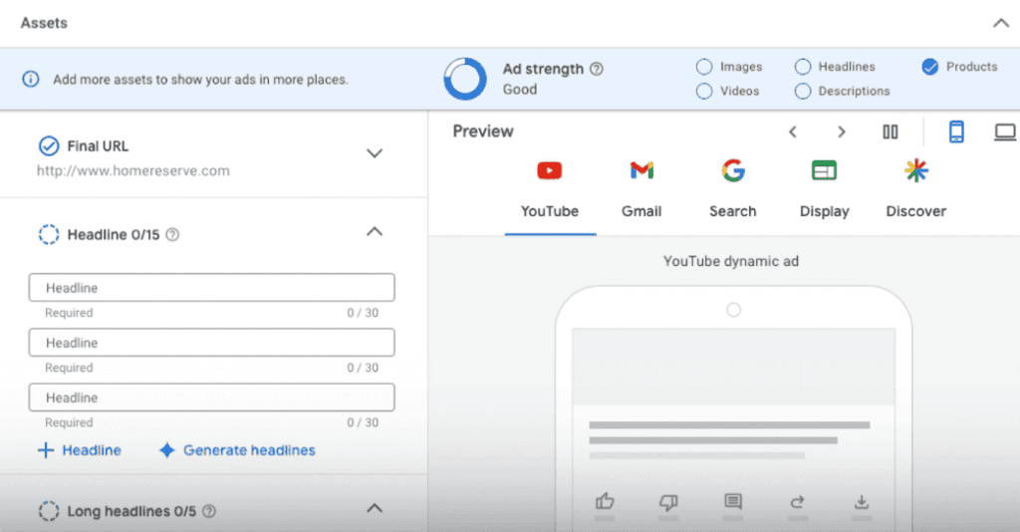Focus the second Headline input field
Screen dimensions: 1020x532
point(211,342)
